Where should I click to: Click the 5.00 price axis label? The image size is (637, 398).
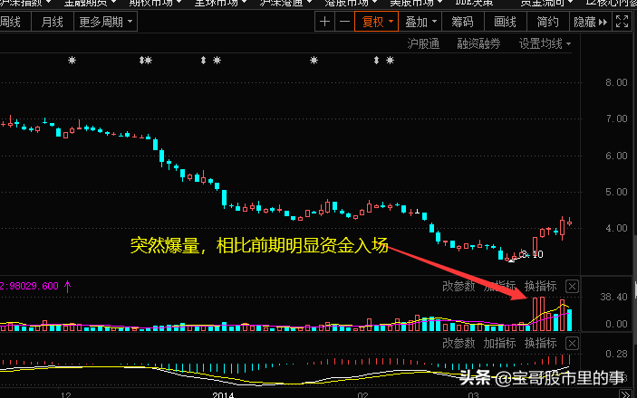pos(616,192)
